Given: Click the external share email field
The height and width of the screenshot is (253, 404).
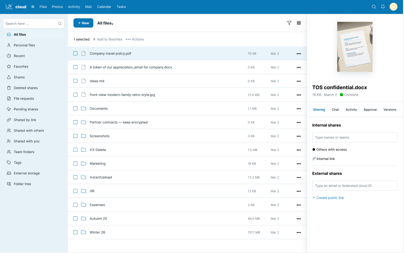Looking at the screenshot, I should pyautogui.click(x=354, y=186).
